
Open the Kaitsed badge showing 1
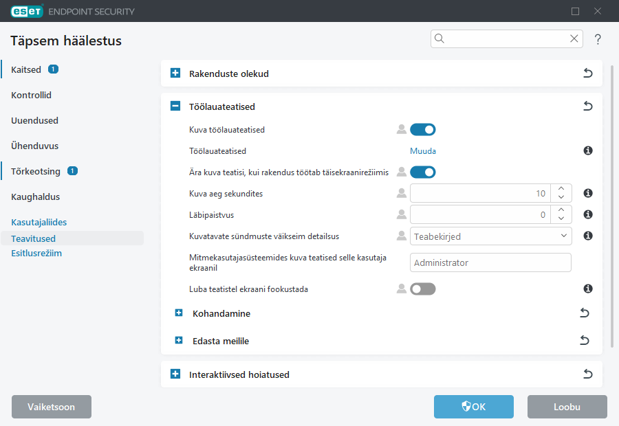coord(53,69)
